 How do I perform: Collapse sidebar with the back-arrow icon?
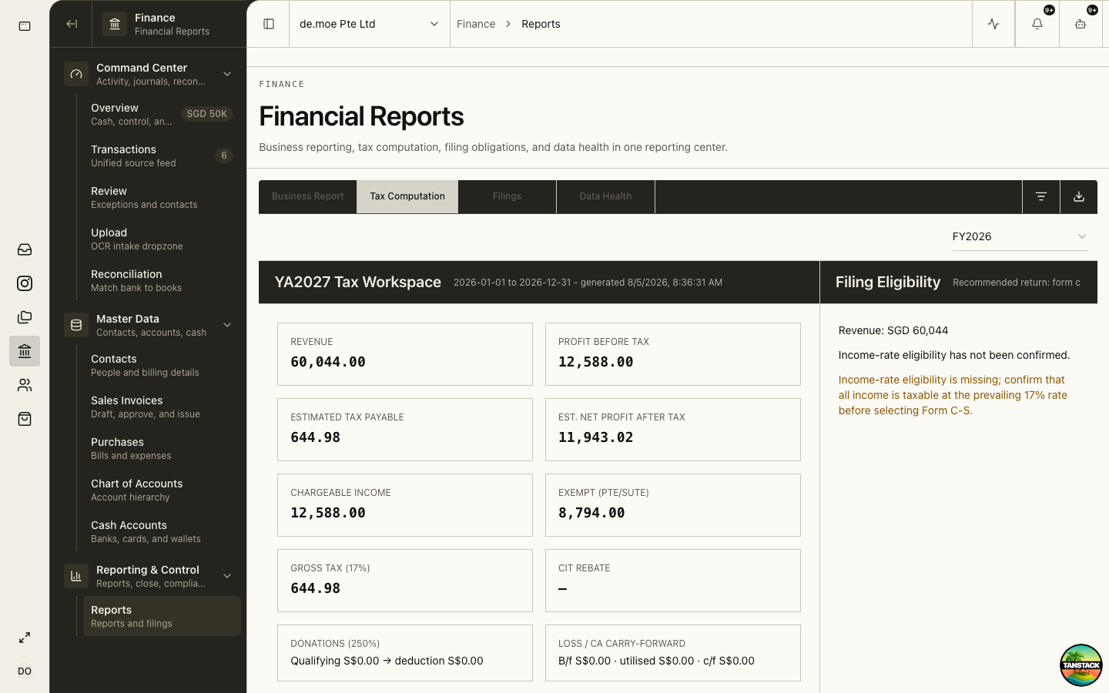click(72, 24)
